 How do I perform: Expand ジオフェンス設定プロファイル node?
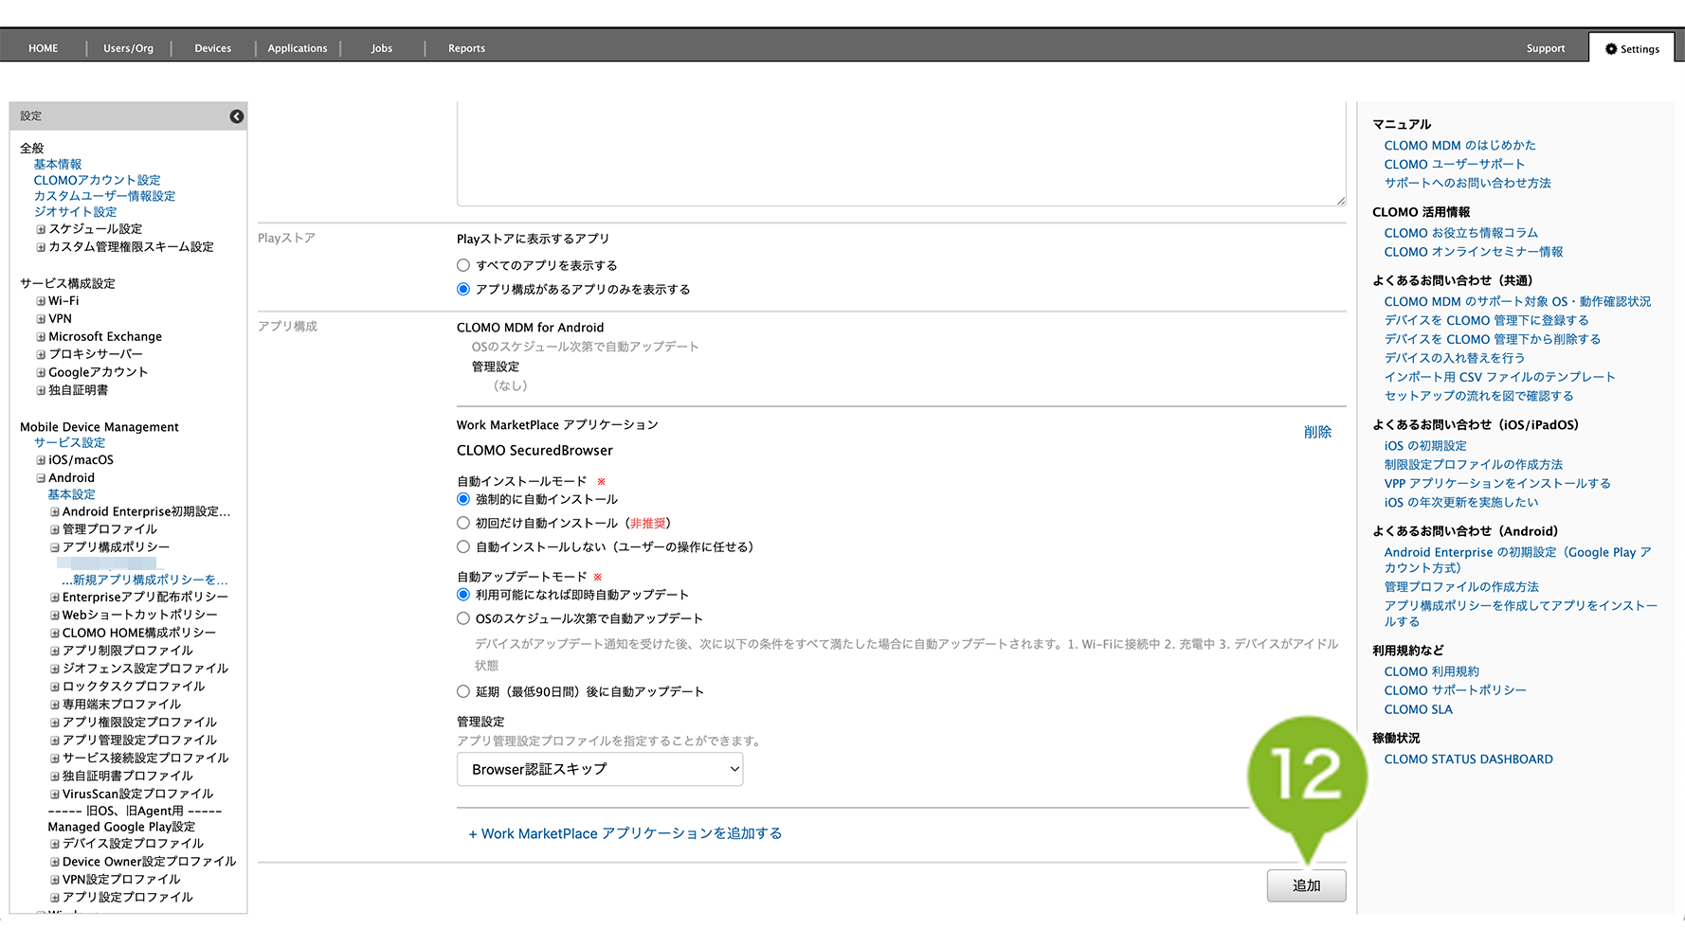coord(55,669)
